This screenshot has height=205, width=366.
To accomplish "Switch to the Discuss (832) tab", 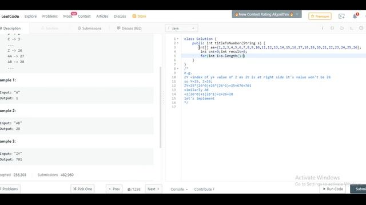I will [129, 28].
